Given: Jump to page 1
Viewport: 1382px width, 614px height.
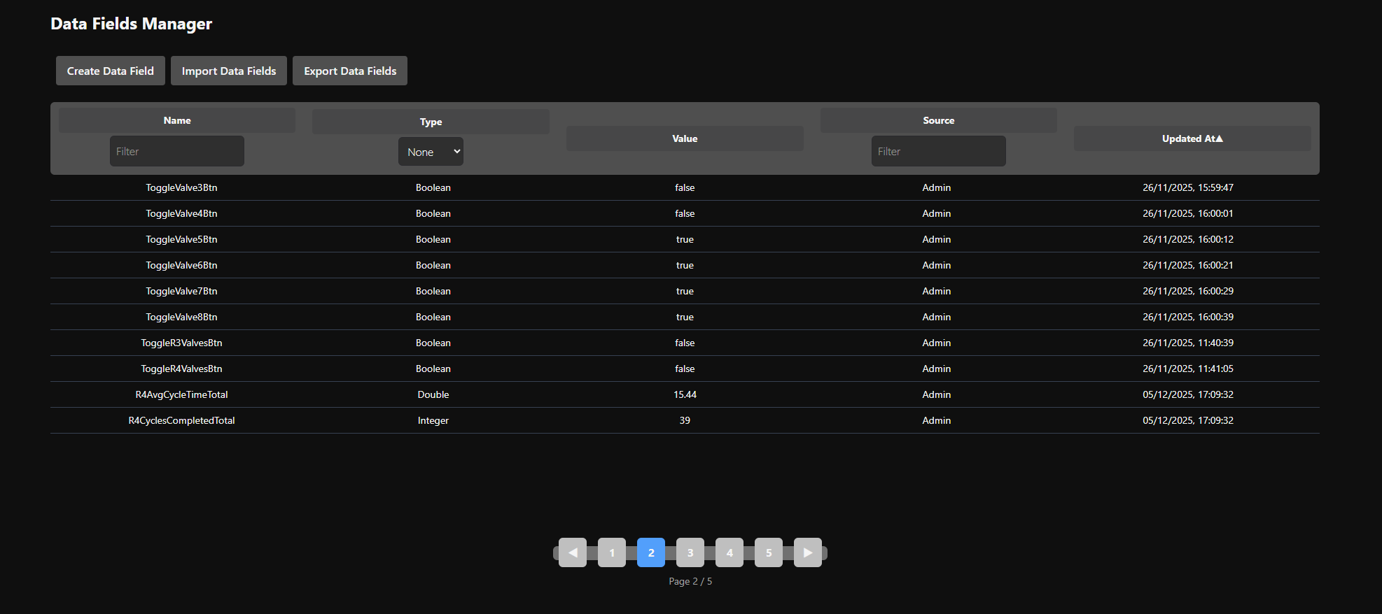Looking at the screenshot, I should [x=611, y=552].
